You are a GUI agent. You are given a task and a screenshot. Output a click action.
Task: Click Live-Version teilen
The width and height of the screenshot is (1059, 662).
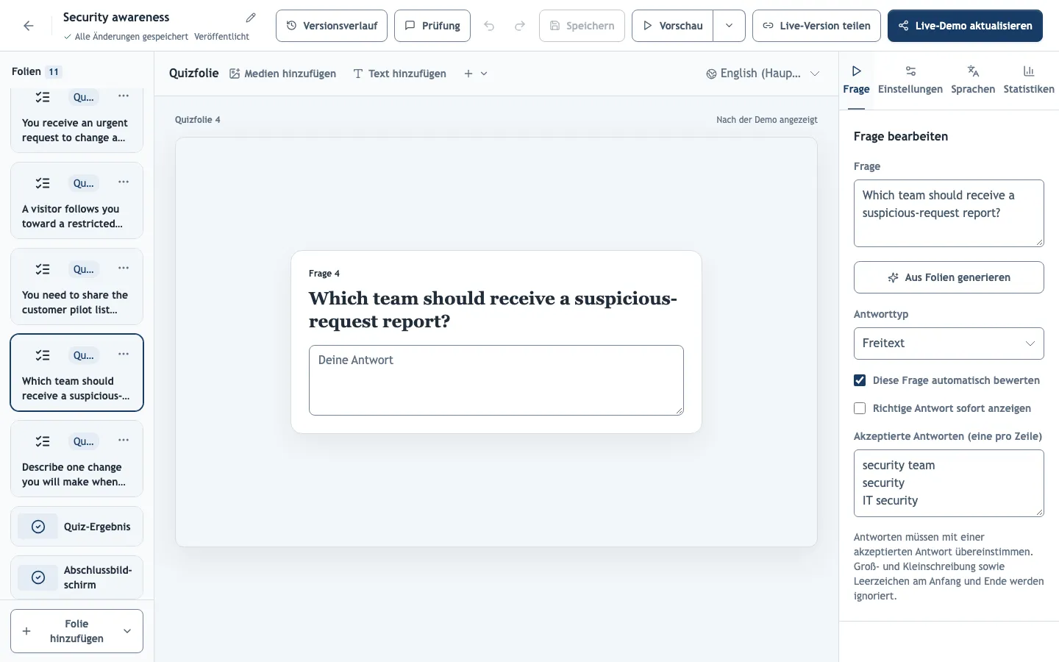(816, 26)
